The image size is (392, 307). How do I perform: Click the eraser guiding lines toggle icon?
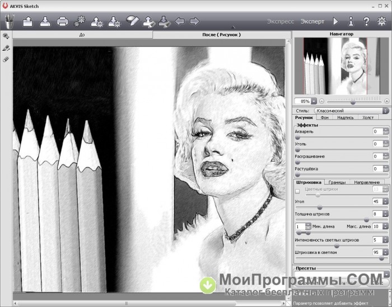click(132, 21)
